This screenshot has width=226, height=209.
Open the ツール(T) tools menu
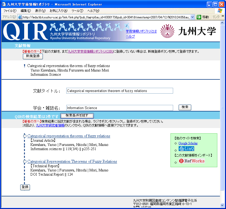(x=77, y=11)
